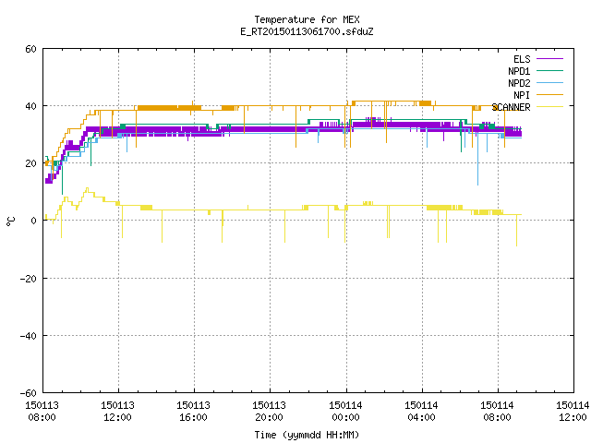Click the y-axis tick label -40

[x=29, y=336]
